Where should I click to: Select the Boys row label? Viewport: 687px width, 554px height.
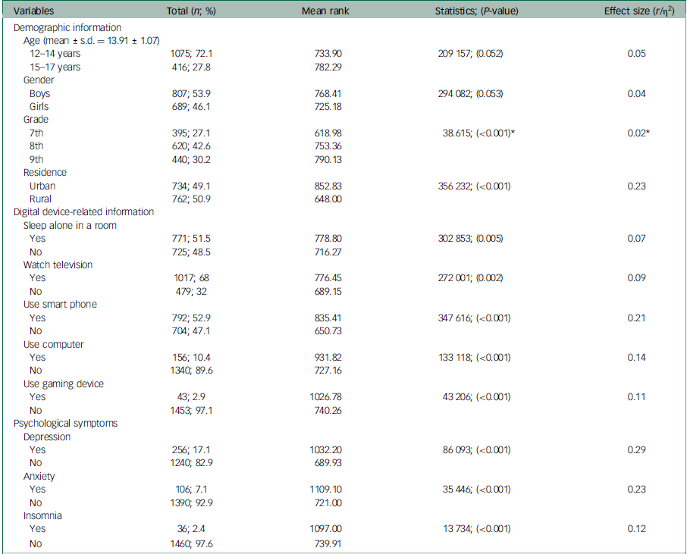pos(40,94)
